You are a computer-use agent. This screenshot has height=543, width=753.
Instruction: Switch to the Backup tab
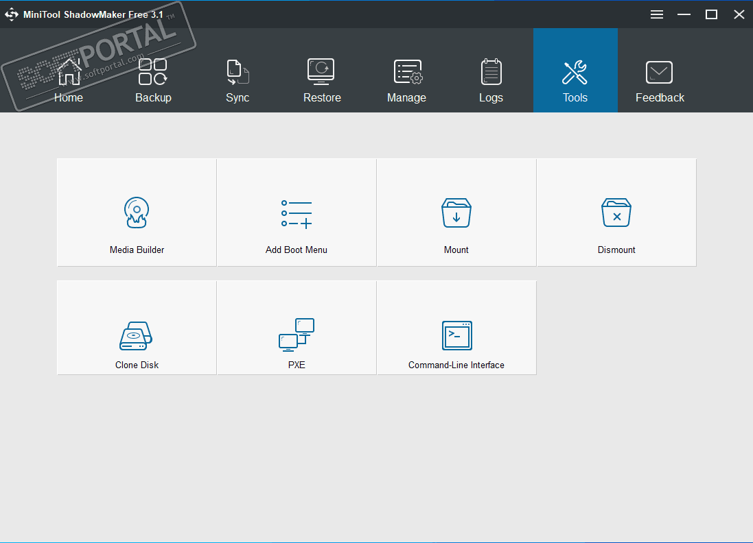[153, 71]
